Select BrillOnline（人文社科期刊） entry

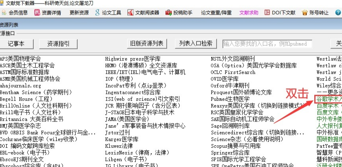point(36,106)
